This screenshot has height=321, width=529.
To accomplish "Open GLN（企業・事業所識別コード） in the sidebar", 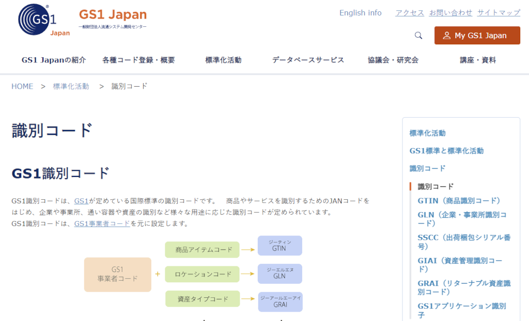I will point(462,219).
